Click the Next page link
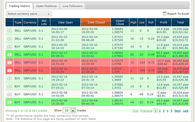195x122 pixels. [x=177, y=111]
